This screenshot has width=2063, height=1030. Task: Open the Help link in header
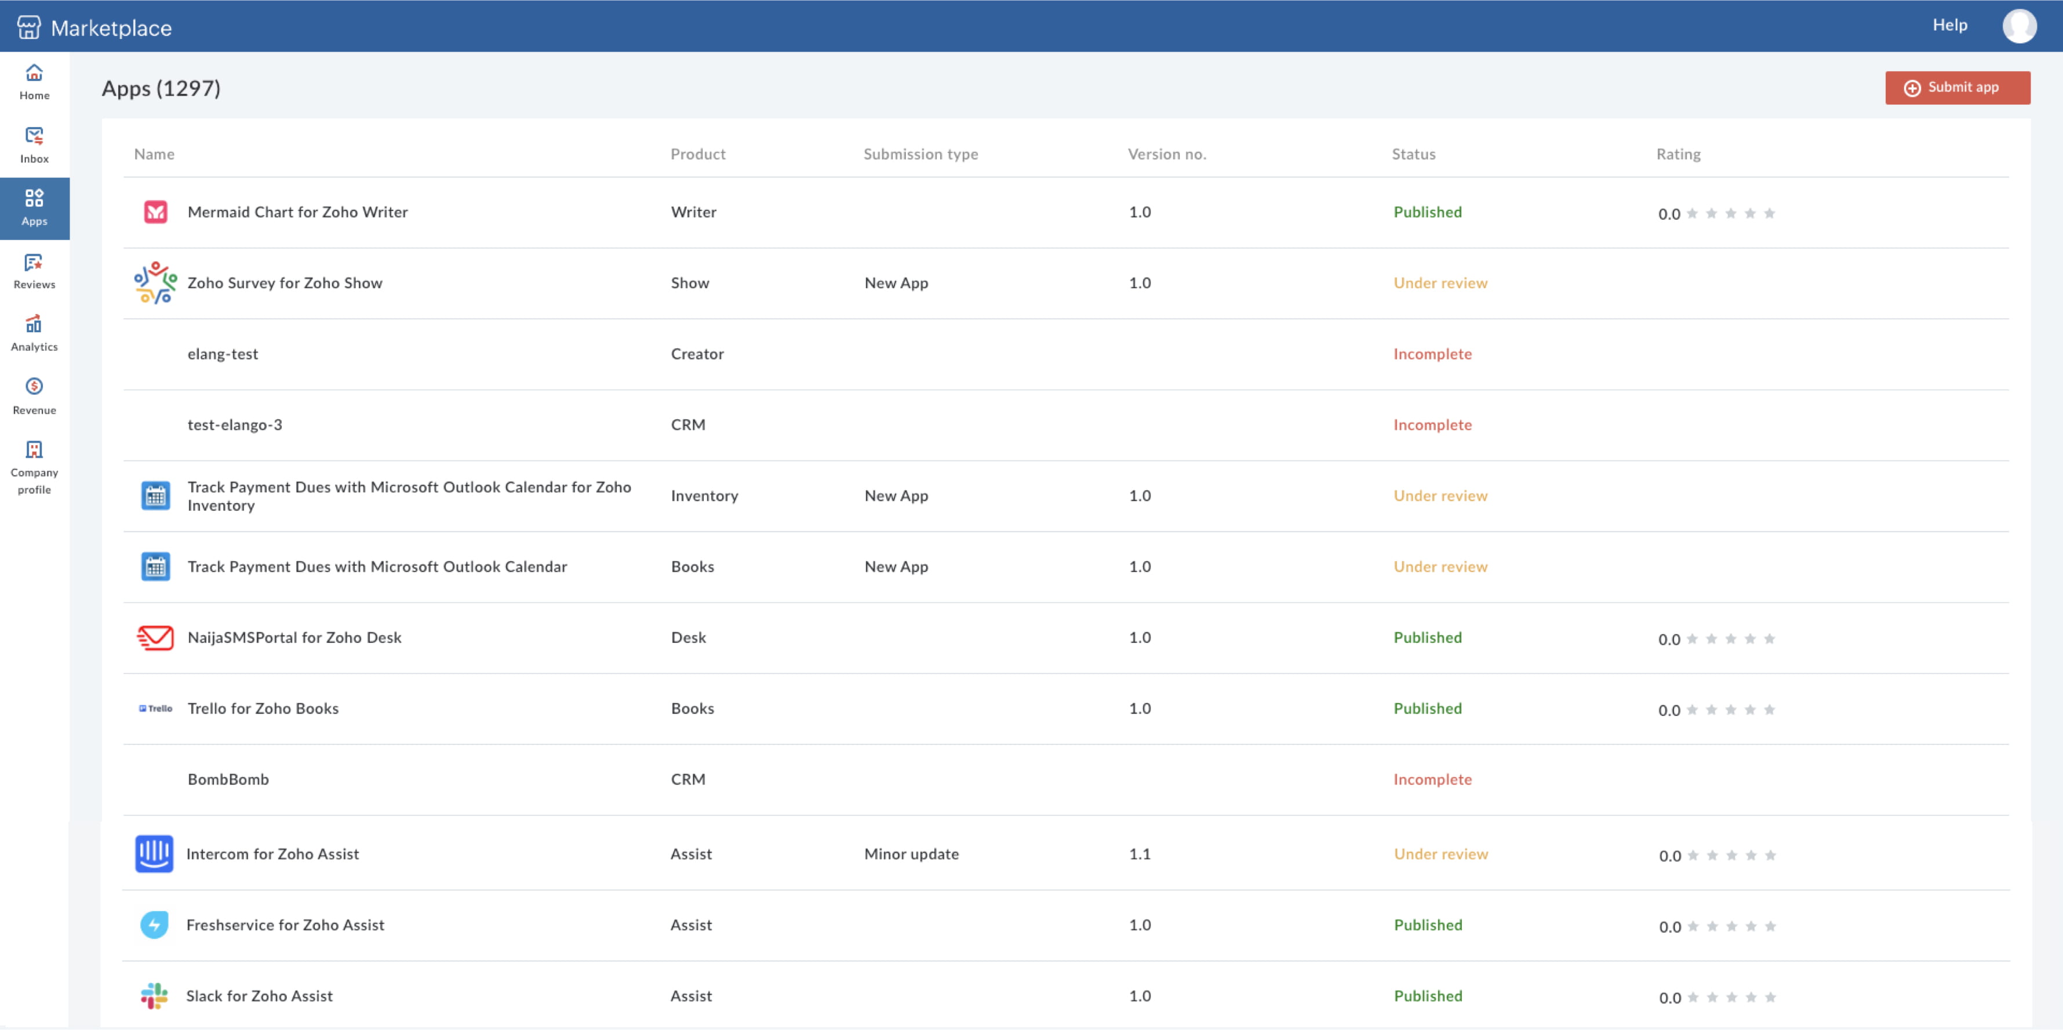1949,25
